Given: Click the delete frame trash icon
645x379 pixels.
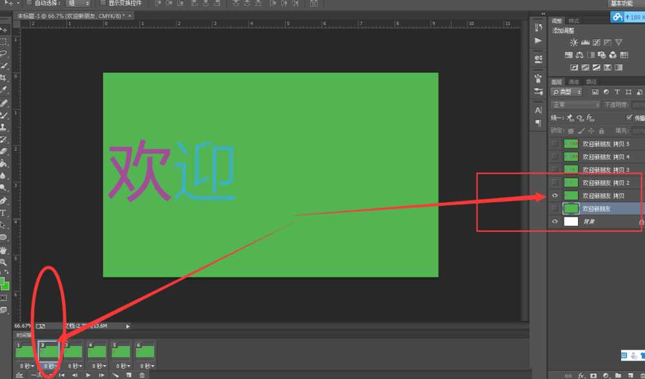Looking at the screenshot, I should (141, 374).
